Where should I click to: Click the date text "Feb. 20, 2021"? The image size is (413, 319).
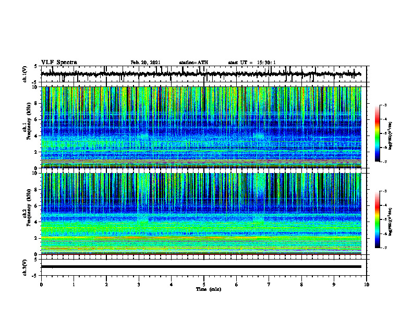point(145,63)
